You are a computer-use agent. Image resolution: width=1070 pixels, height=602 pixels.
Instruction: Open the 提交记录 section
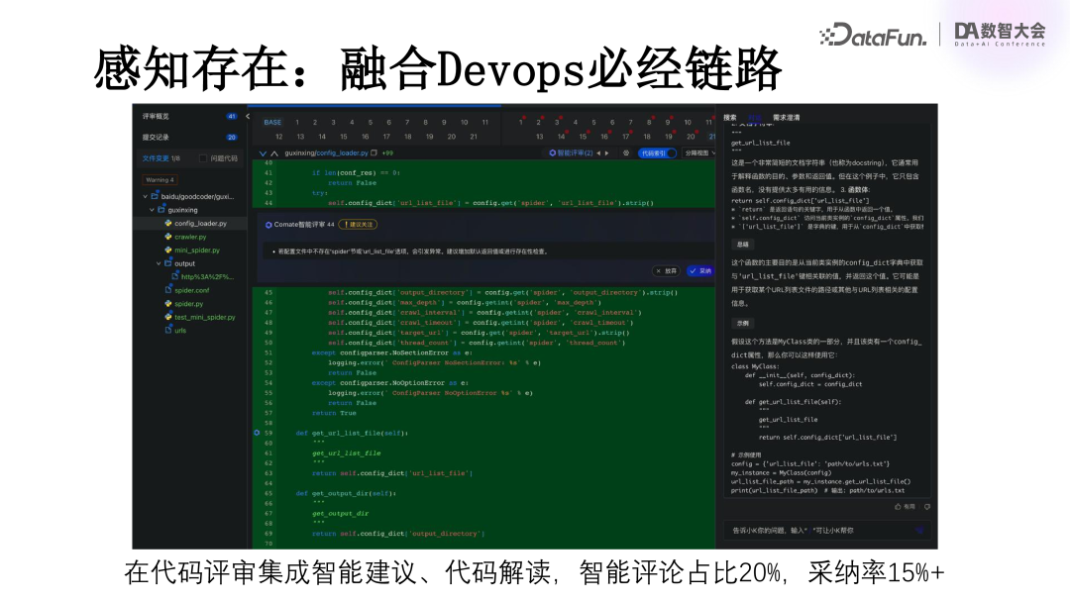click(156, 137)
